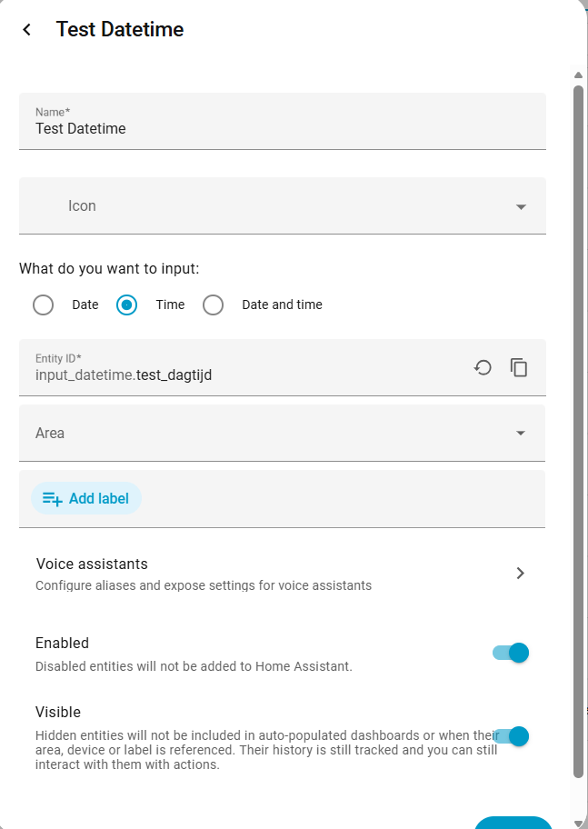
Task: Click the scrollbar up arrow
Action: 578,75
